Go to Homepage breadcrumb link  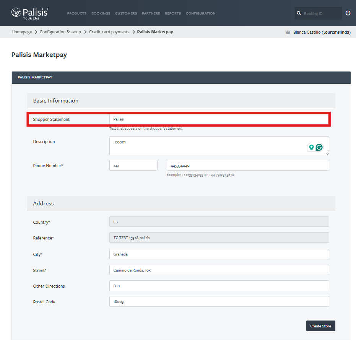coord(21,32)
